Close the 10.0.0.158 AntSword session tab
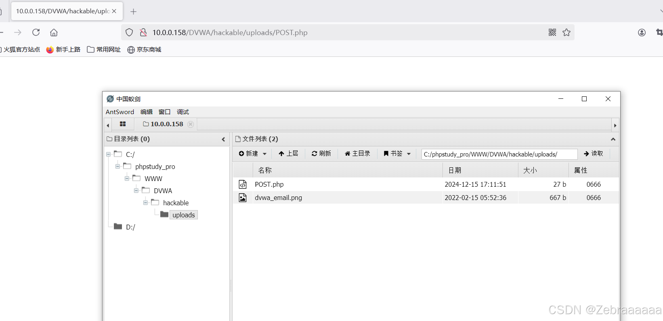Viewport: 663px width, 321px height. pos(191,124)
